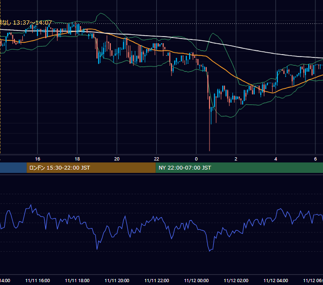Click the 11/11 18:00 oscillator time label

tap(77, 280)
